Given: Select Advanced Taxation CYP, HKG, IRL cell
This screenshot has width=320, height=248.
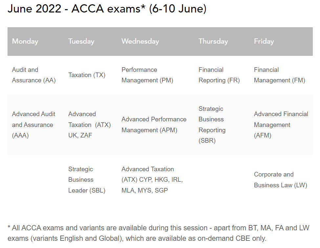Looking at the screenshot, I should pyautogui.click(x=152, y=180).
